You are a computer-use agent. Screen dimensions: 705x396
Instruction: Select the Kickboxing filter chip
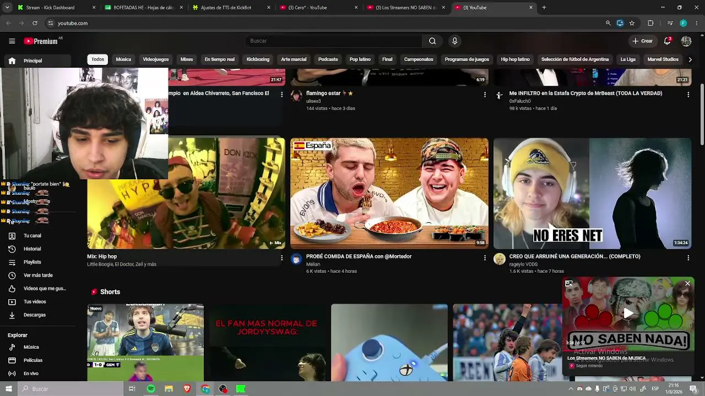point(258,59)
